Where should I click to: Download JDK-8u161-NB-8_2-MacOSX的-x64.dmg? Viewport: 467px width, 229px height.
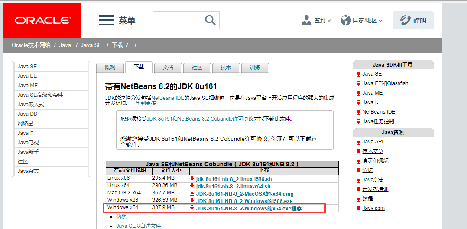point(244,194)
